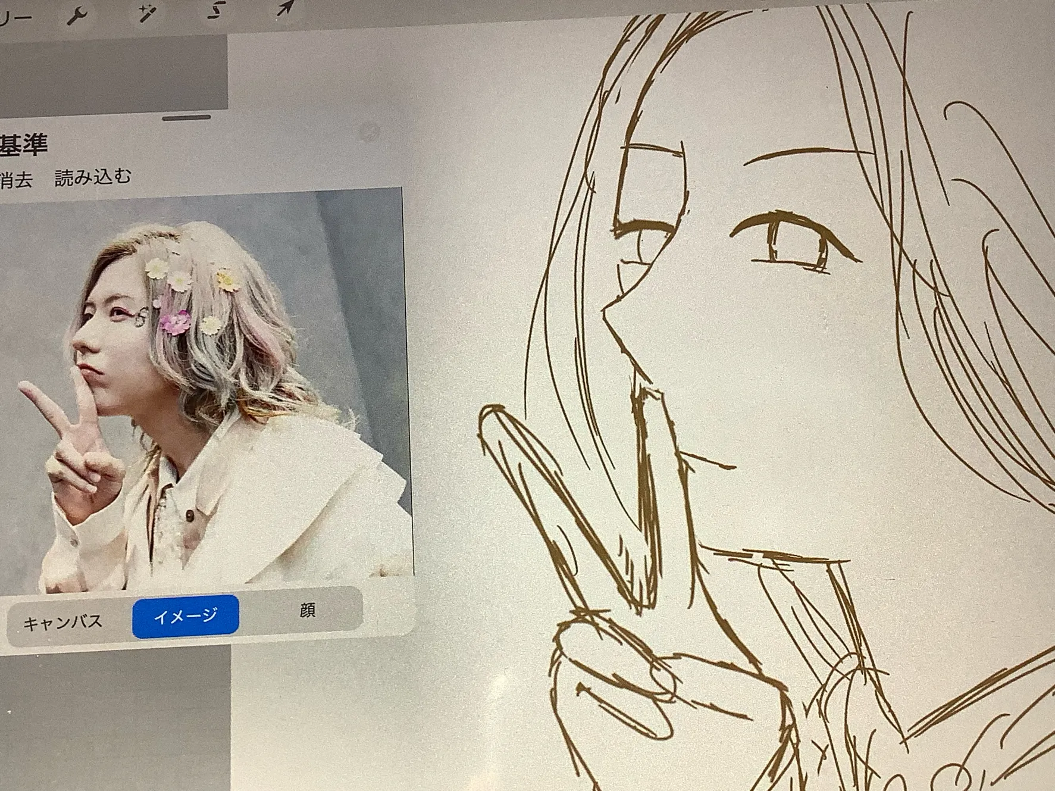The width and height of the screenshot is (1055, 791).
Task: Tap the 基準 panel title
Action: point(23,145)
